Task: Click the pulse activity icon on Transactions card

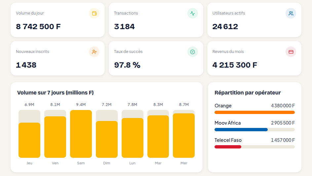Action: [192, 13]
